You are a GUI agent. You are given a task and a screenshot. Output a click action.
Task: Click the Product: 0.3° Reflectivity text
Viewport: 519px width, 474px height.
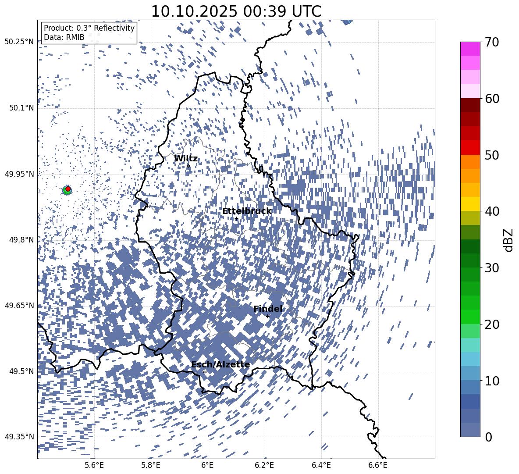(x=89, y=28)
